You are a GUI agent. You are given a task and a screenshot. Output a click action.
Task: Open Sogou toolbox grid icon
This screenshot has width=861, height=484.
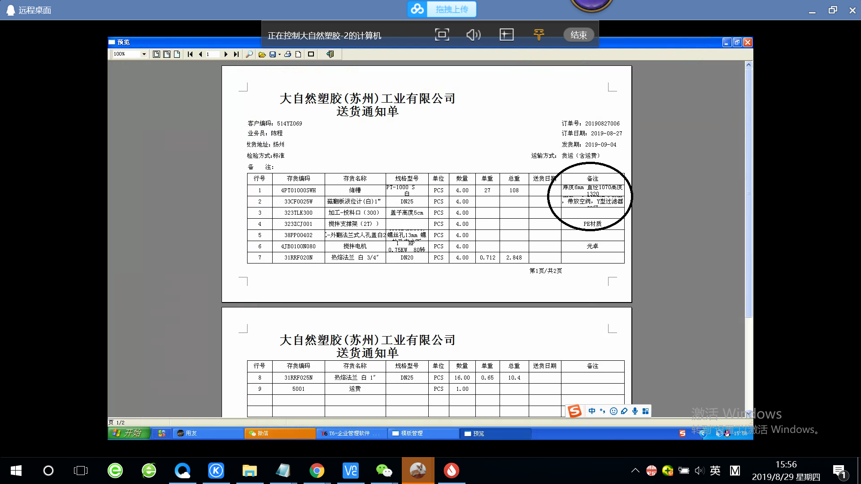coord(646,411)
